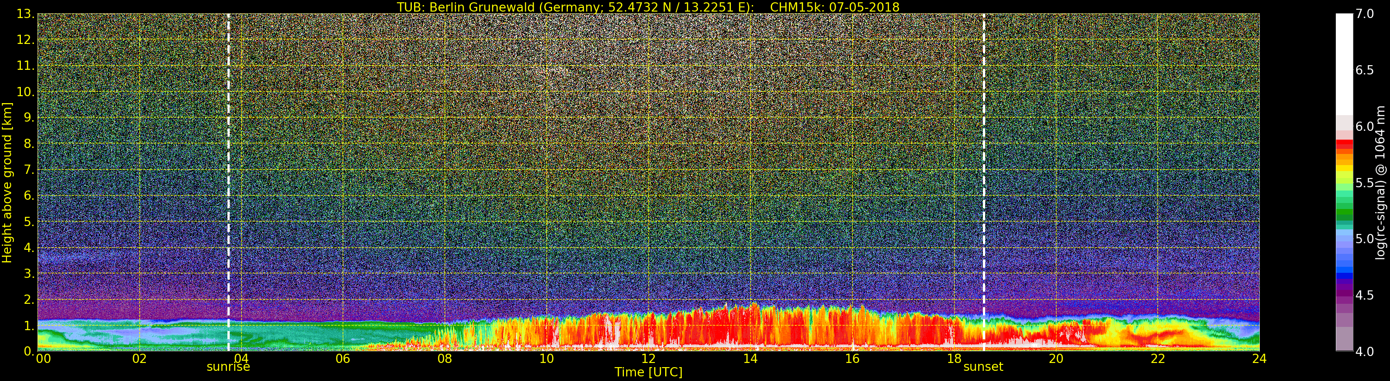Select the white dashed sunrise line
The image size is (1390, 381).
(x=228, y=162)
